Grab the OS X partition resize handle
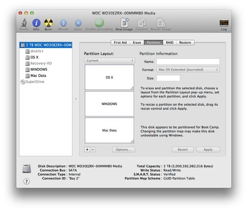 132,88
